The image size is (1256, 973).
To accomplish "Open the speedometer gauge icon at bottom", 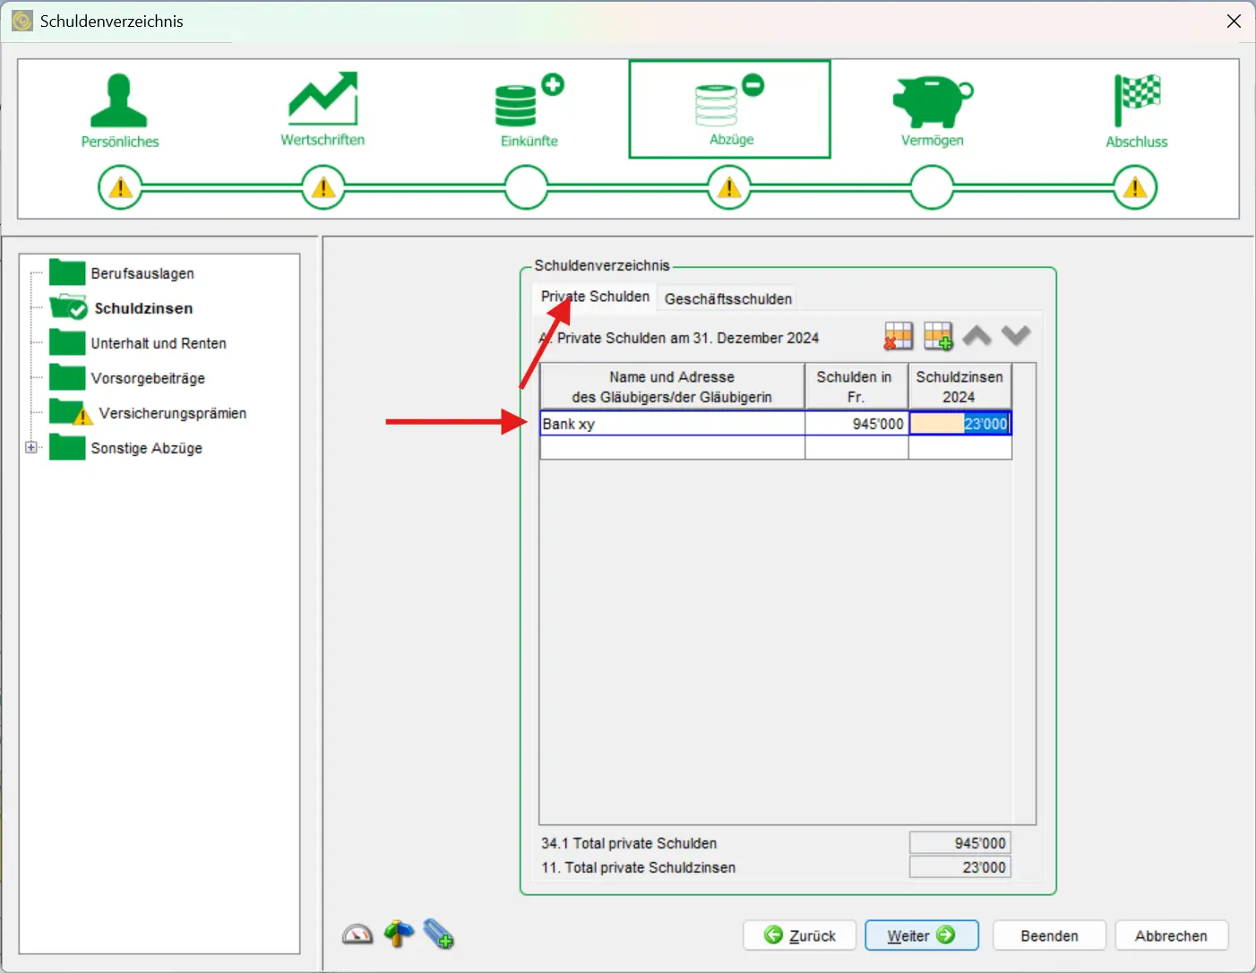I will tap(357, 934).
